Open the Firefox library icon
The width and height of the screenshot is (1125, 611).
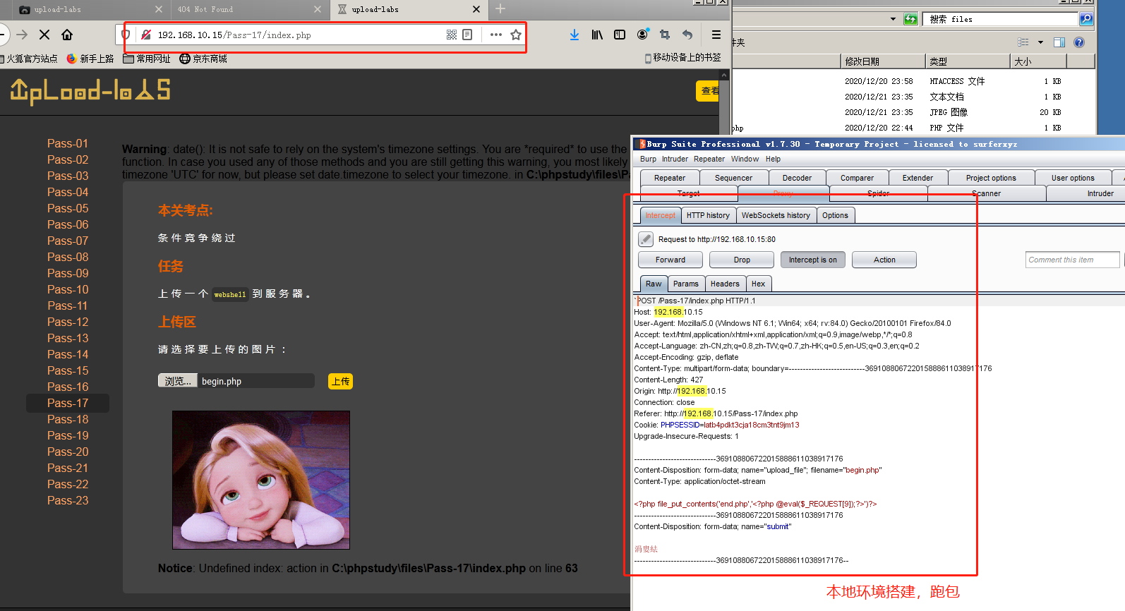597,35
